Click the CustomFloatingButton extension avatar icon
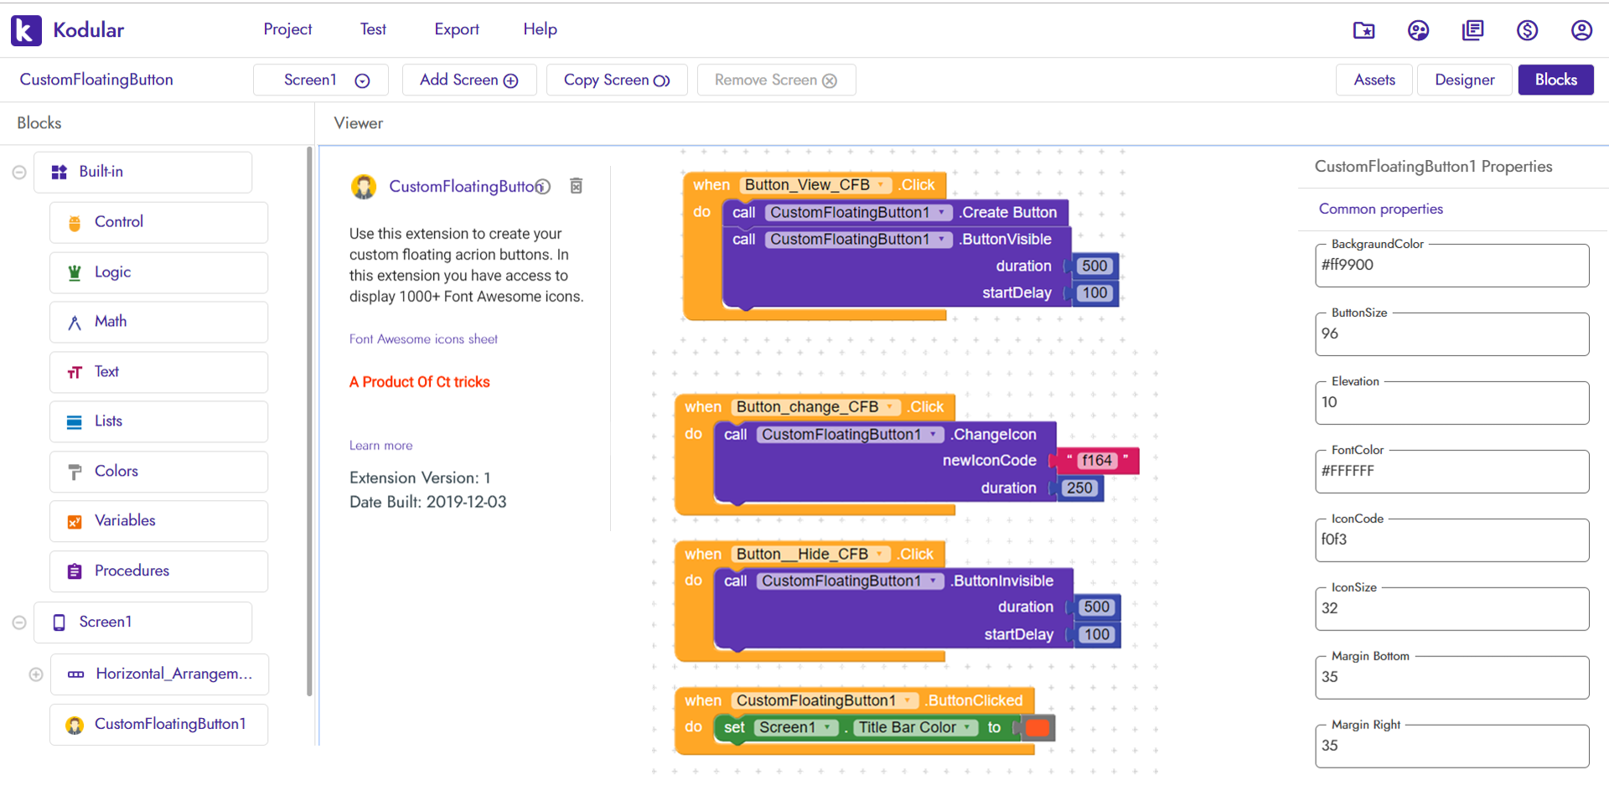 tap(364, 186)
